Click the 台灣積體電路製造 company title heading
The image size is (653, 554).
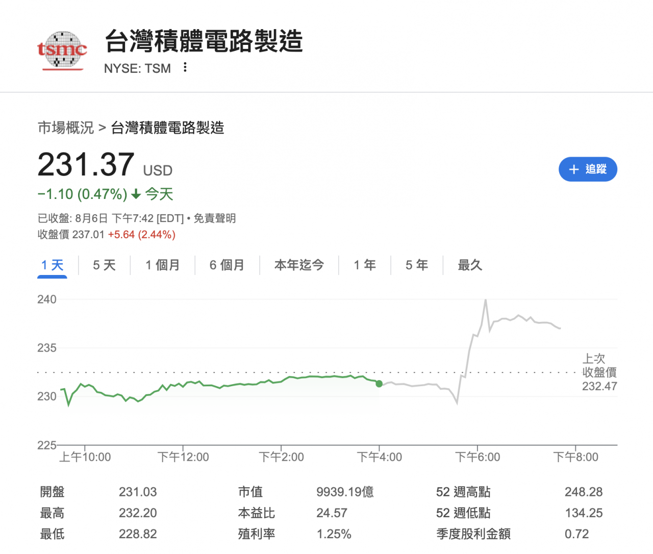click(204, 41)
